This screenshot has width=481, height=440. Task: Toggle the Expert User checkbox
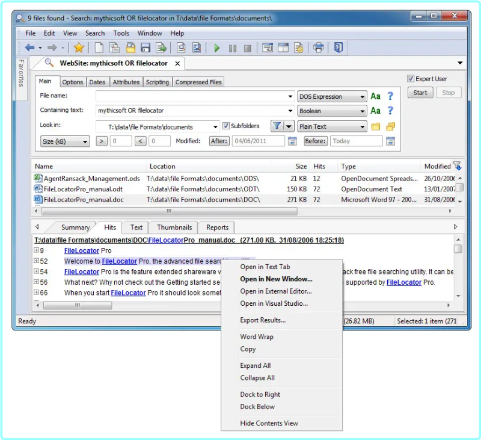pyautogui.click(x=411, y=79)
